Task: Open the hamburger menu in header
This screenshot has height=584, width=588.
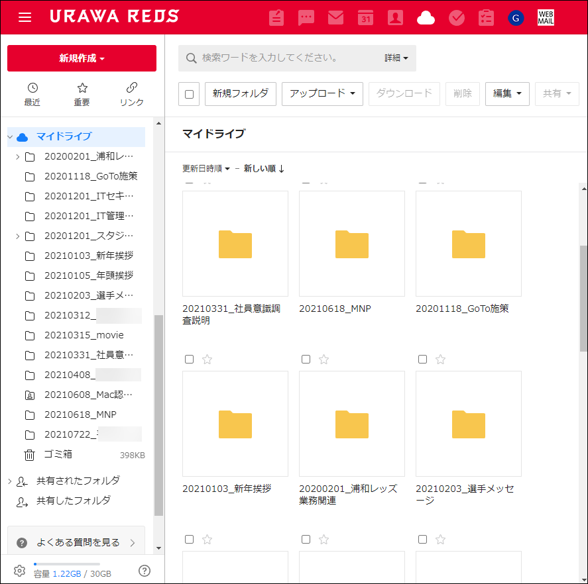Action: coord(25,17)
